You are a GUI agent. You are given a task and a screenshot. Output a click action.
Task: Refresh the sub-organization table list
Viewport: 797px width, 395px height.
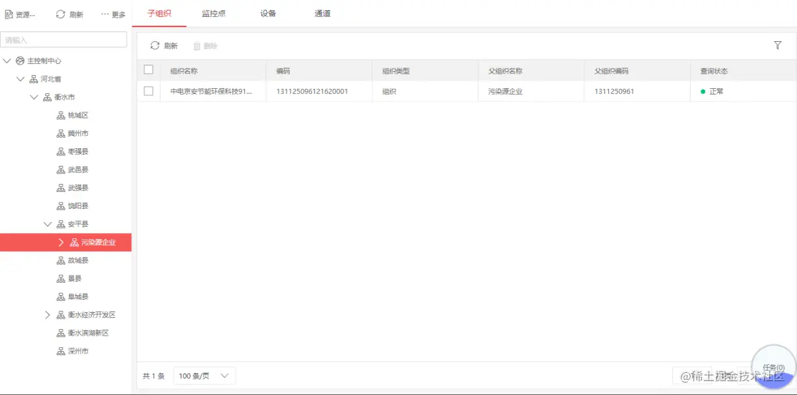click(x=164, y=46)
